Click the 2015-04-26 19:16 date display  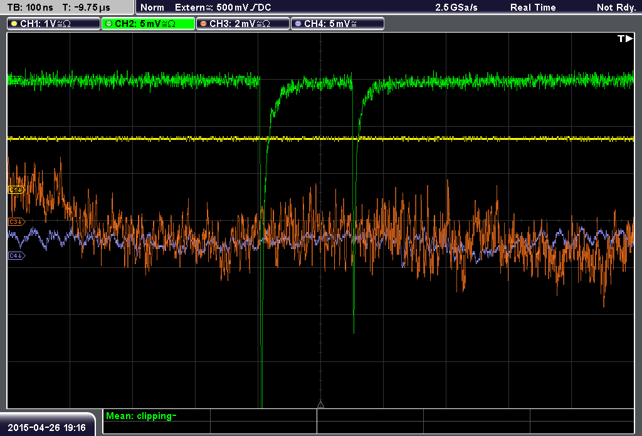click(46, 428)
